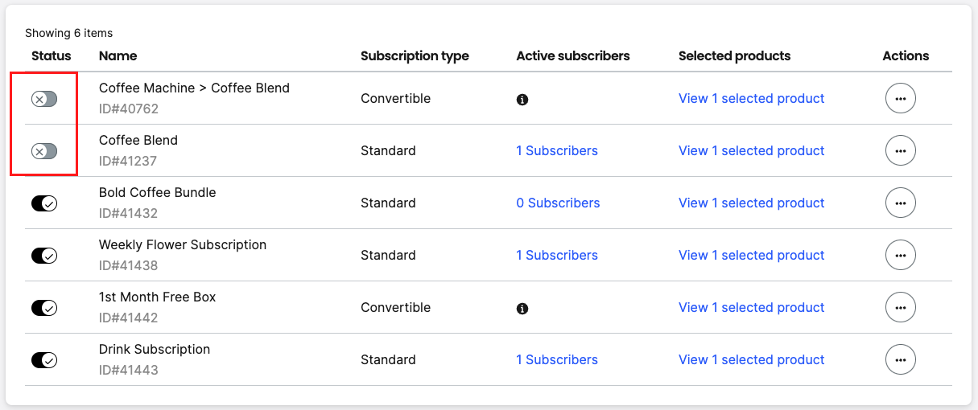Screen dimensions: 978x410
Task: Open actions menu for 1st Month Free Box
Action: click(901, 307)
